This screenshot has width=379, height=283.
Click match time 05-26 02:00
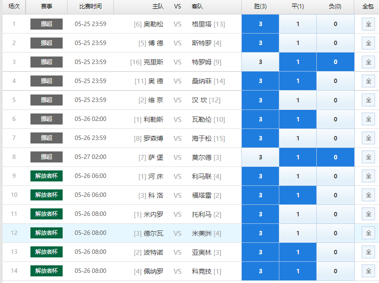(90, 119)
